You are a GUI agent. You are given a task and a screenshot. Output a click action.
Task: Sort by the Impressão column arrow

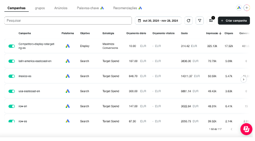(x=220, y=33)
